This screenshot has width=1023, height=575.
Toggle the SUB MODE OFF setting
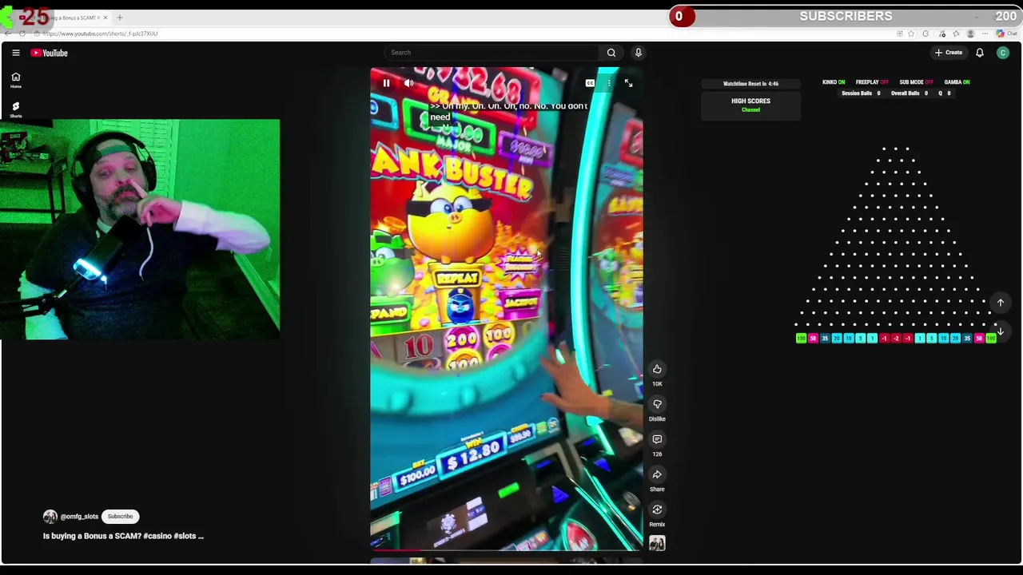[916, 82]
